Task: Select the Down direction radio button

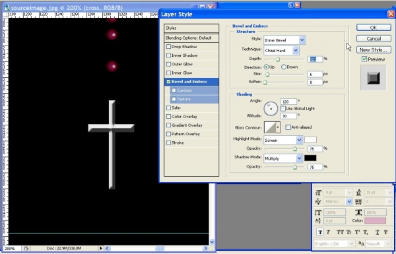Action: (x=284, y=67)
